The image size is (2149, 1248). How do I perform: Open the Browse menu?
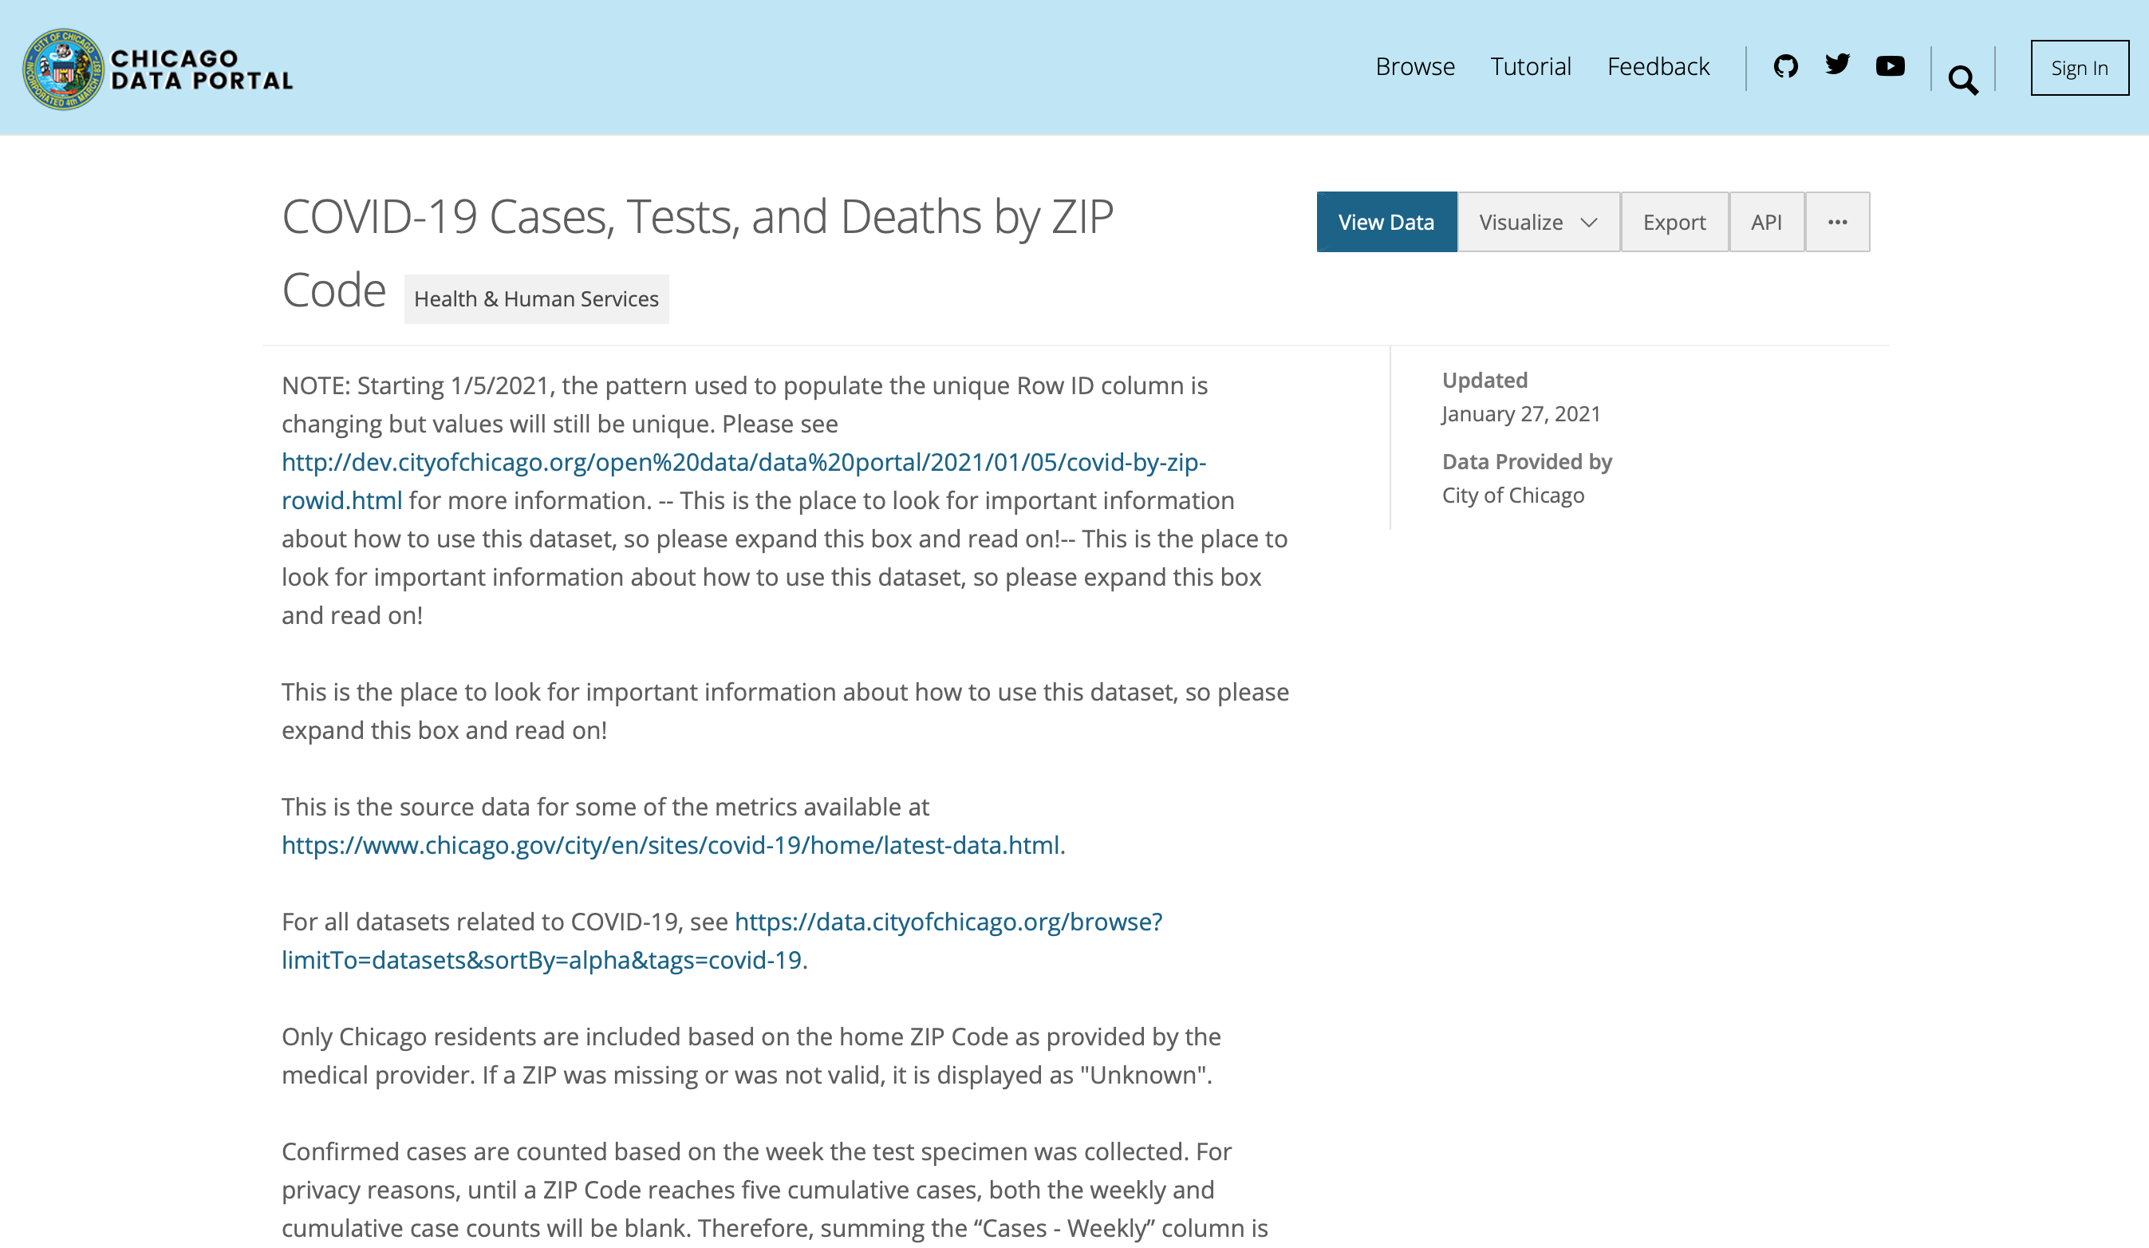1415,66
